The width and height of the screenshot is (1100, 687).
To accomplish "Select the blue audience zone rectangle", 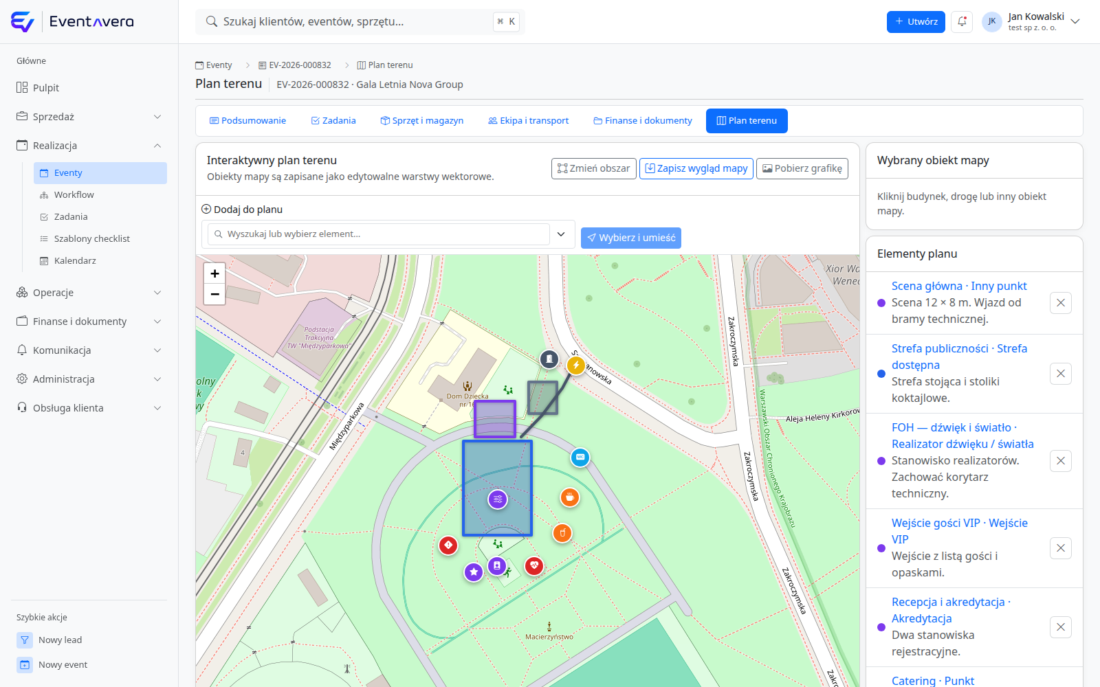I will pos(497,488).
